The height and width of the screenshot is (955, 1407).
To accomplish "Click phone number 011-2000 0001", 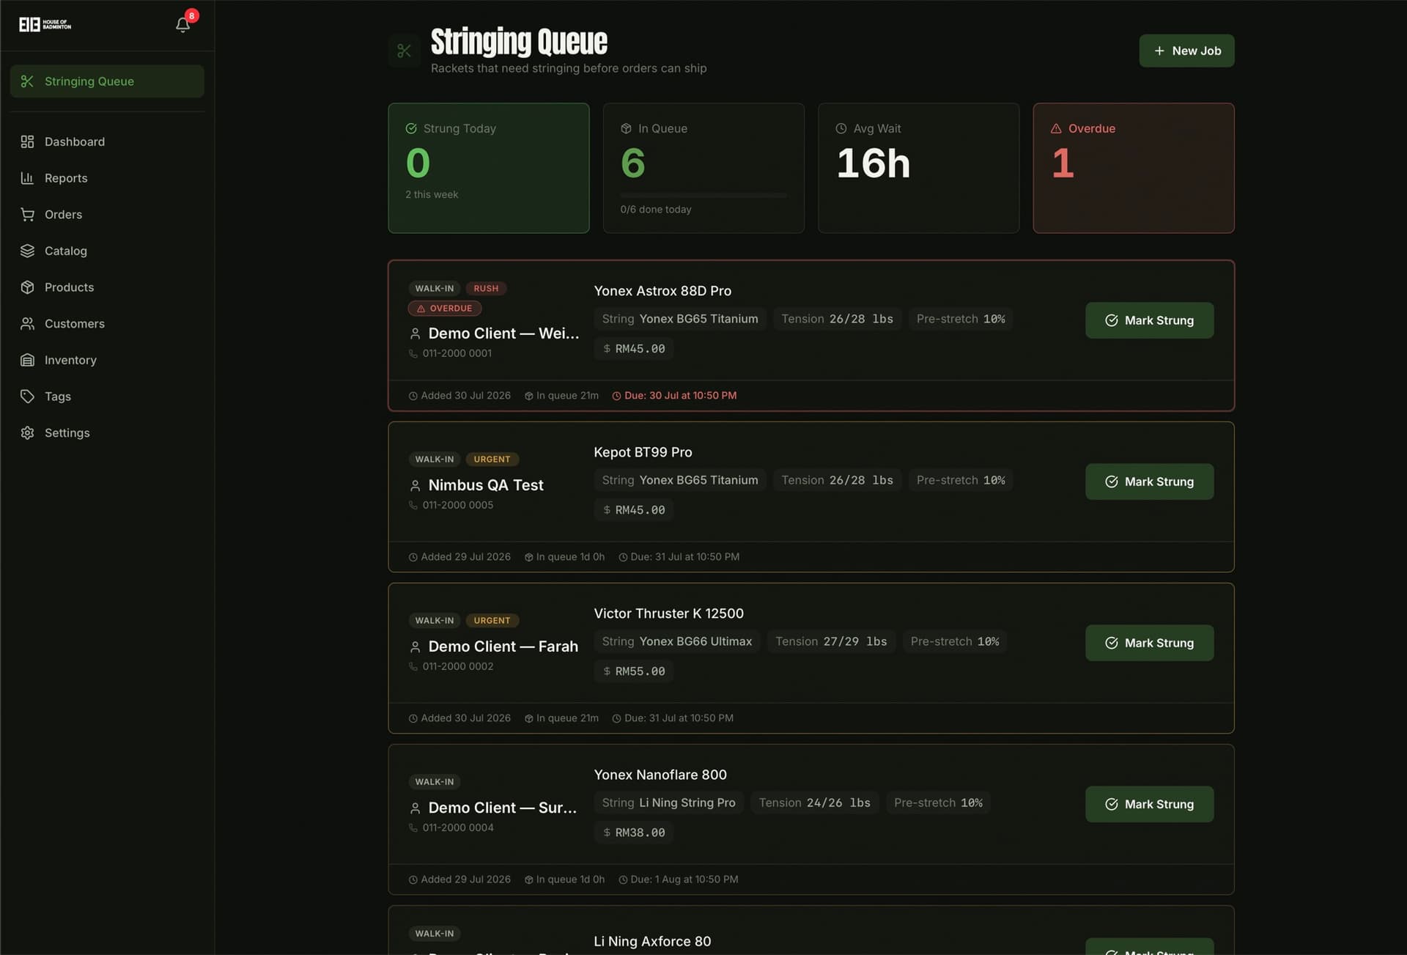I will tap(457, 353).
